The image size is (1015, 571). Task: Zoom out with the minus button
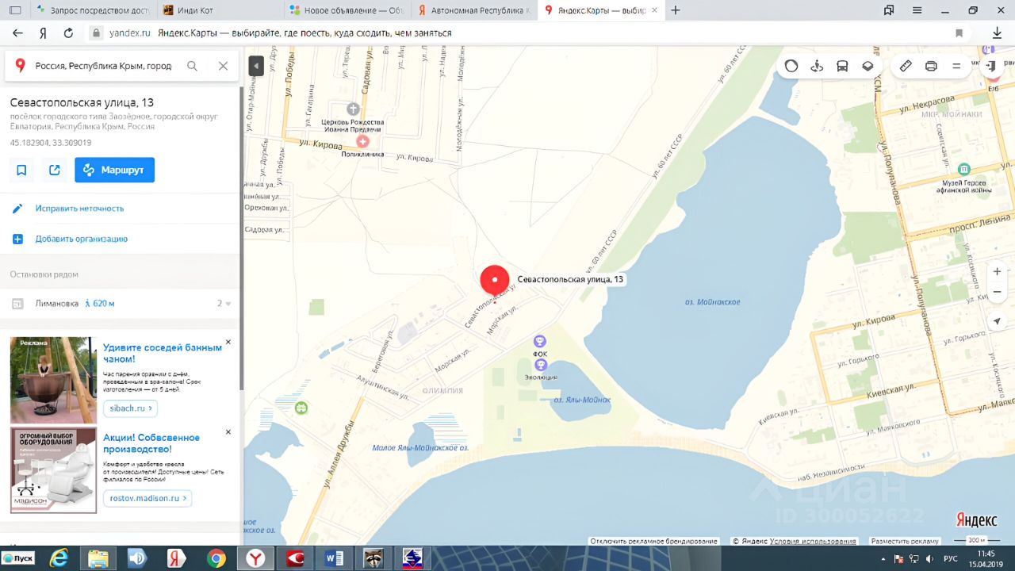point(997,292)
